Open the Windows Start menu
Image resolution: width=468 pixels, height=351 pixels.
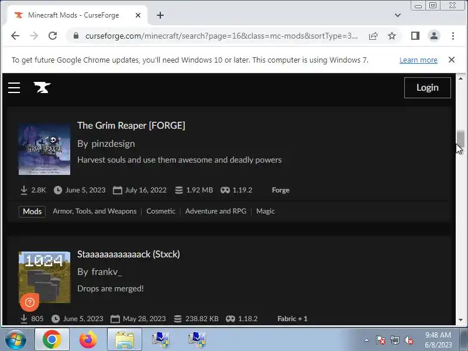pyautogui.click(x=15, y=340)
